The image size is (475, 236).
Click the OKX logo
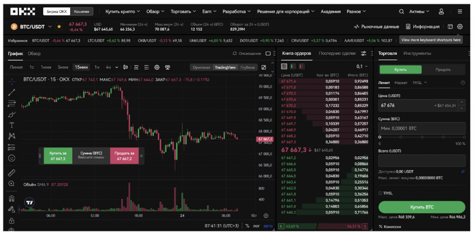tap(23, 12)
